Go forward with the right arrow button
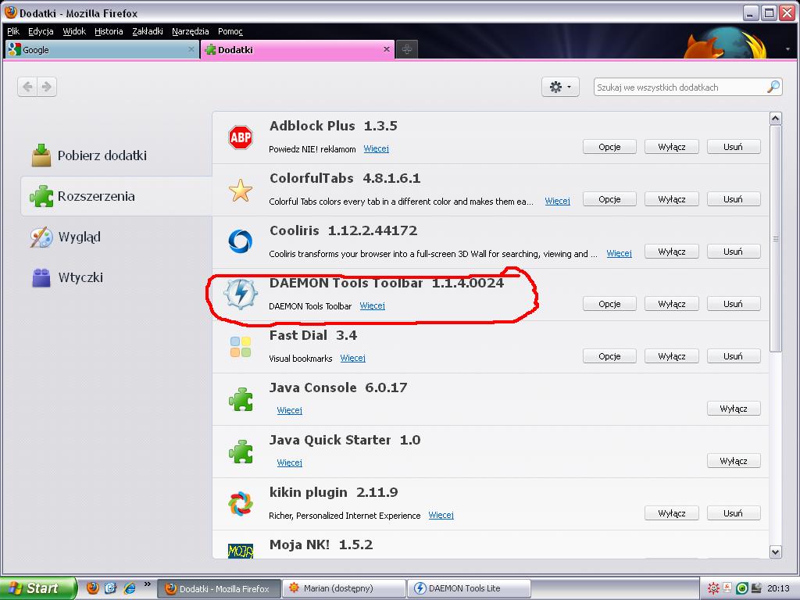 tap(46, 87)
